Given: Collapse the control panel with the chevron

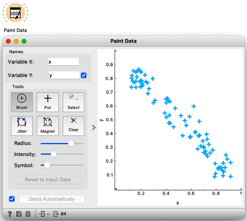Looking at the screenshot, I should (94, 127).
